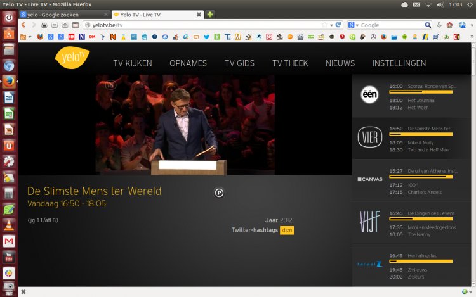Go to the TV-GIDS section
The image size is (476, 297).
tap(239, 63)
